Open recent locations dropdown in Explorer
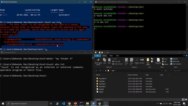The image size is (188, 106). 103,71
